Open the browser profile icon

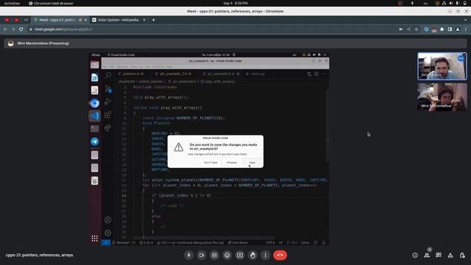pos(458,29)
